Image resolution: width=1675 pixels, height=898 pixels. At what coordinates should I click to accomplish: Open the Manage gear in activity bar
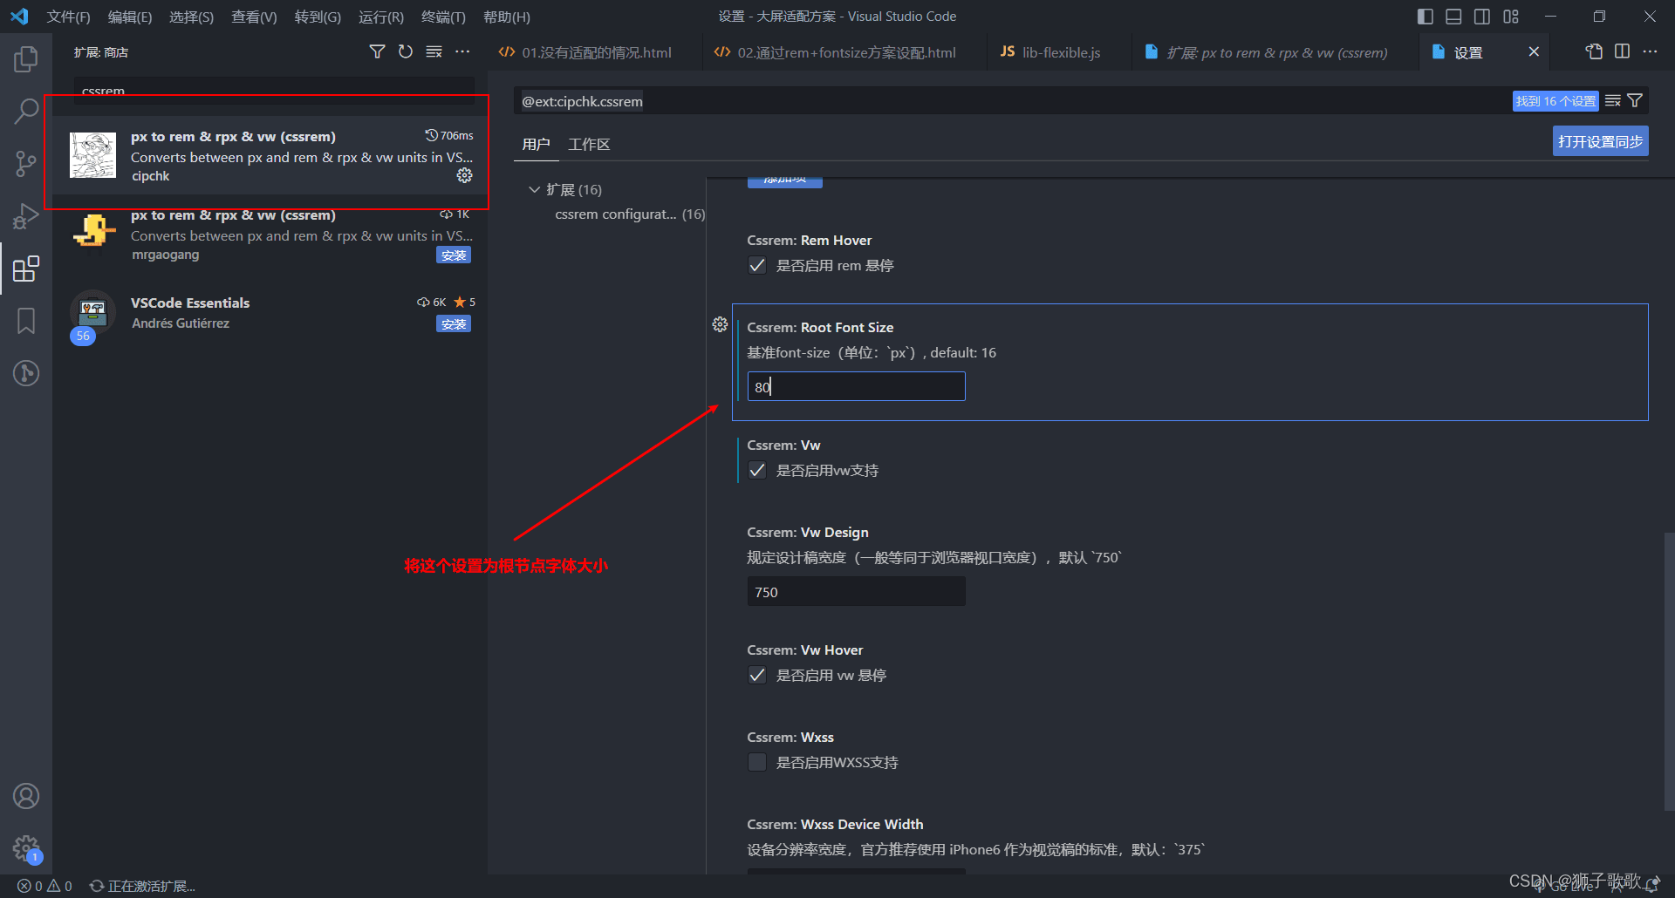pyautogui.click(x=26, y=848)
